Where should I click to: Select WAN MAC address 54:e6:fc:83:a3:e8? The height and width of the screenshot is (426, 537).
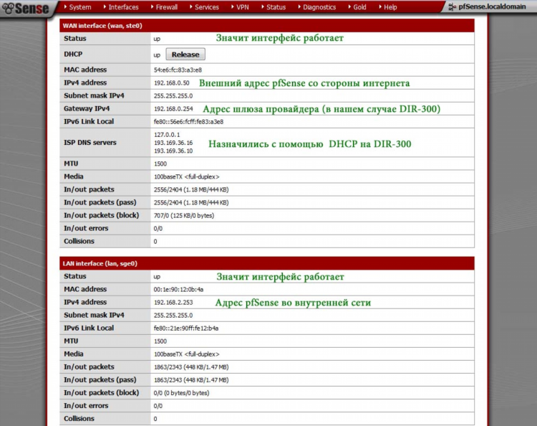[178, 70]
